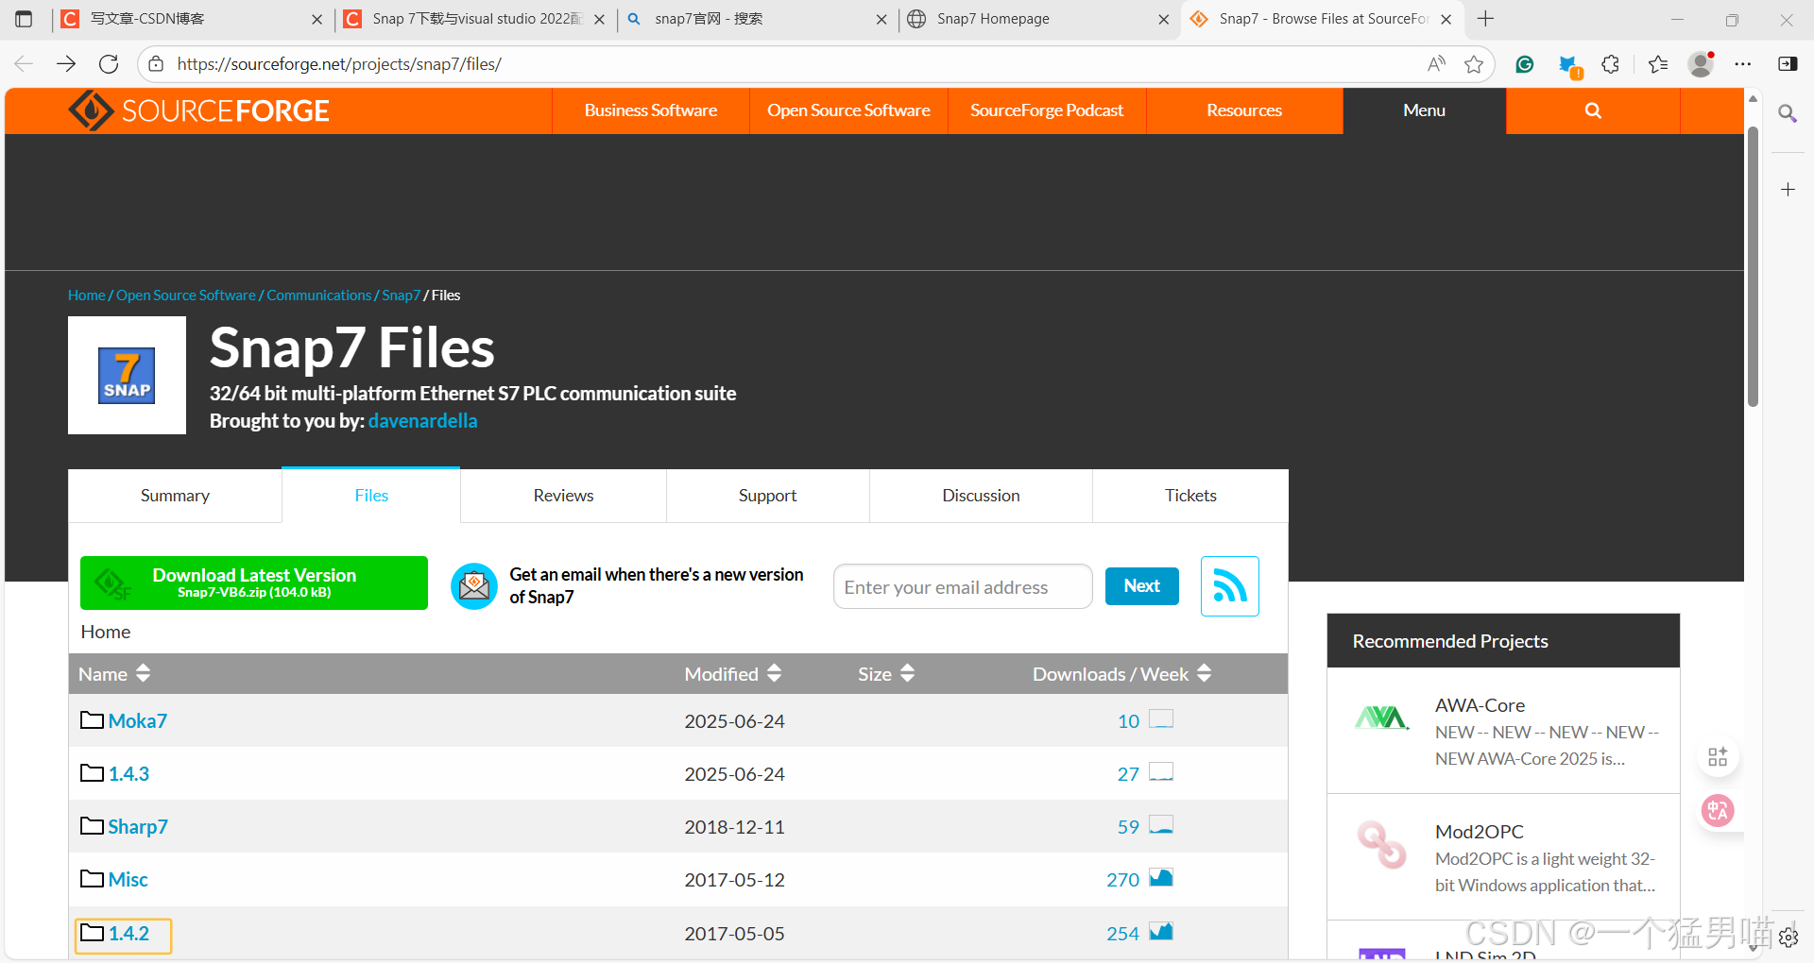Click the davenardella author link
The height and width of the screenshot is (963, 1814).
(422, 421)
